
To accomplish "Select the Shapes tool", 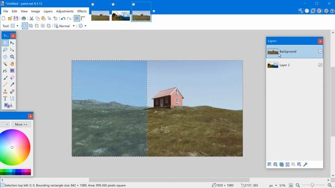I will (x=8, y=105).
